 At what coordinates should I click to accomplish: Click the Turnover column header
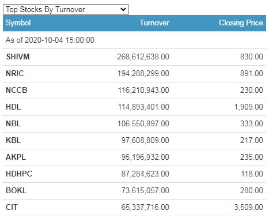click(x=154, y=23)
